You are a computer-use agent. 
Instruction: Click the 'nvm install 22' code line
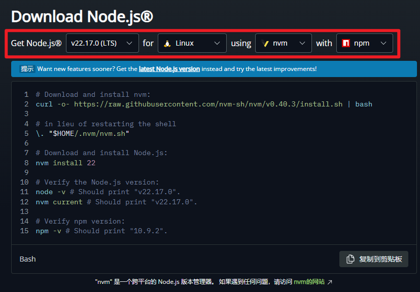(x=65, y=163)
